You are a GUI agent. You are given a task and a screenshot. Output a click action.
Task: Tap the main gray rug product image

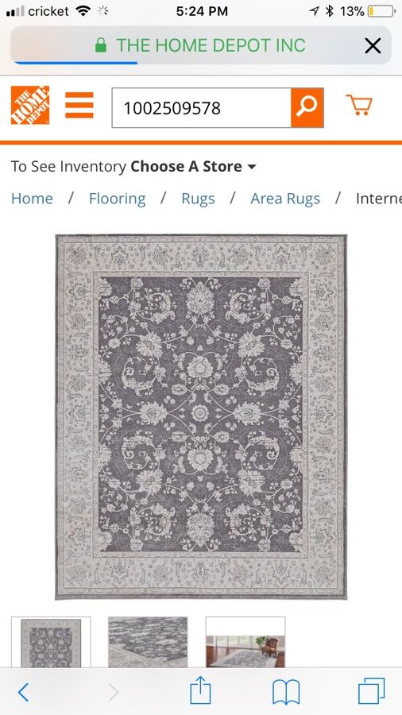201,417
